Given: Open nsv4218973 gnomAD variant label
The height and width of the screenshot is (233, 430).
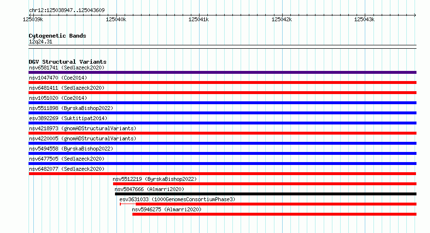Looking at the screenshot, I should coord(83,128).
